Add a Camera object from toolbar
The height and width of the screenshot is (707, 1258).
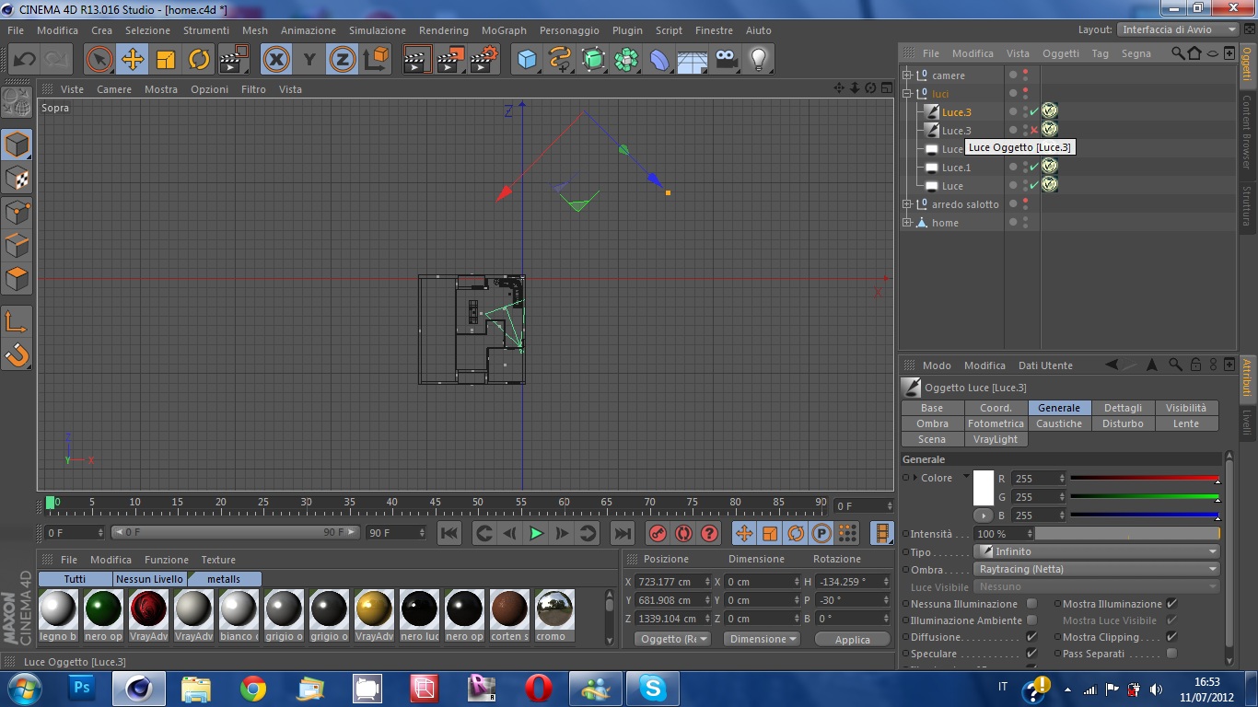pos(727,60)
